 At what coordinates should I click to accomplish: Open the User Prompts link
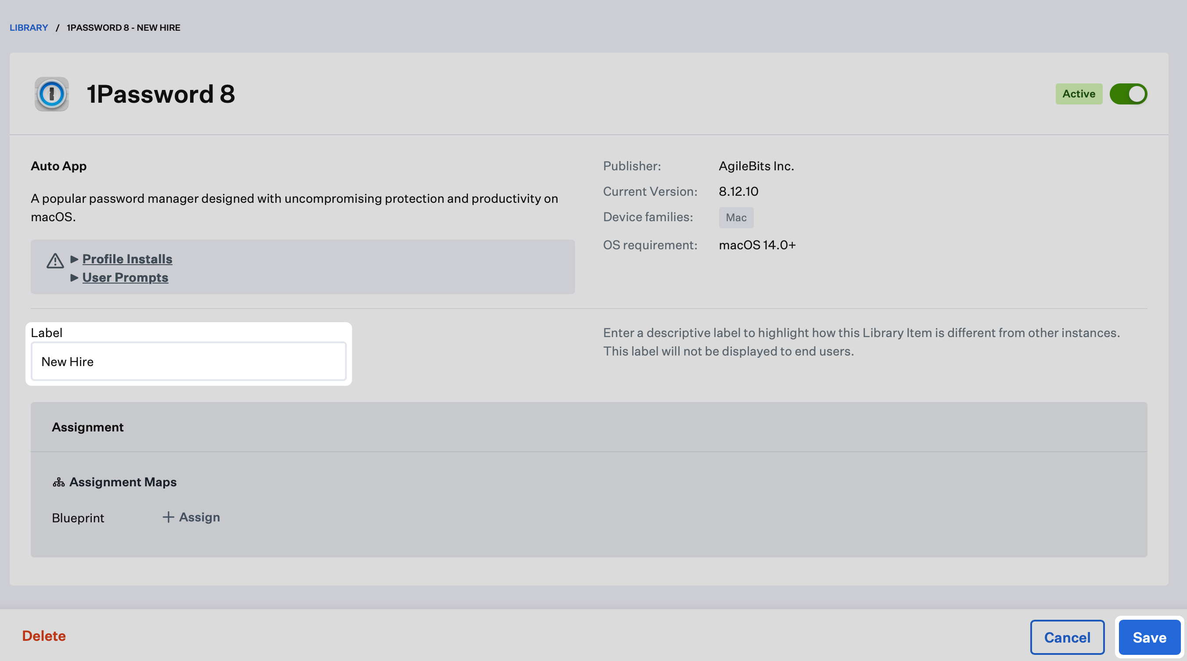126,278
